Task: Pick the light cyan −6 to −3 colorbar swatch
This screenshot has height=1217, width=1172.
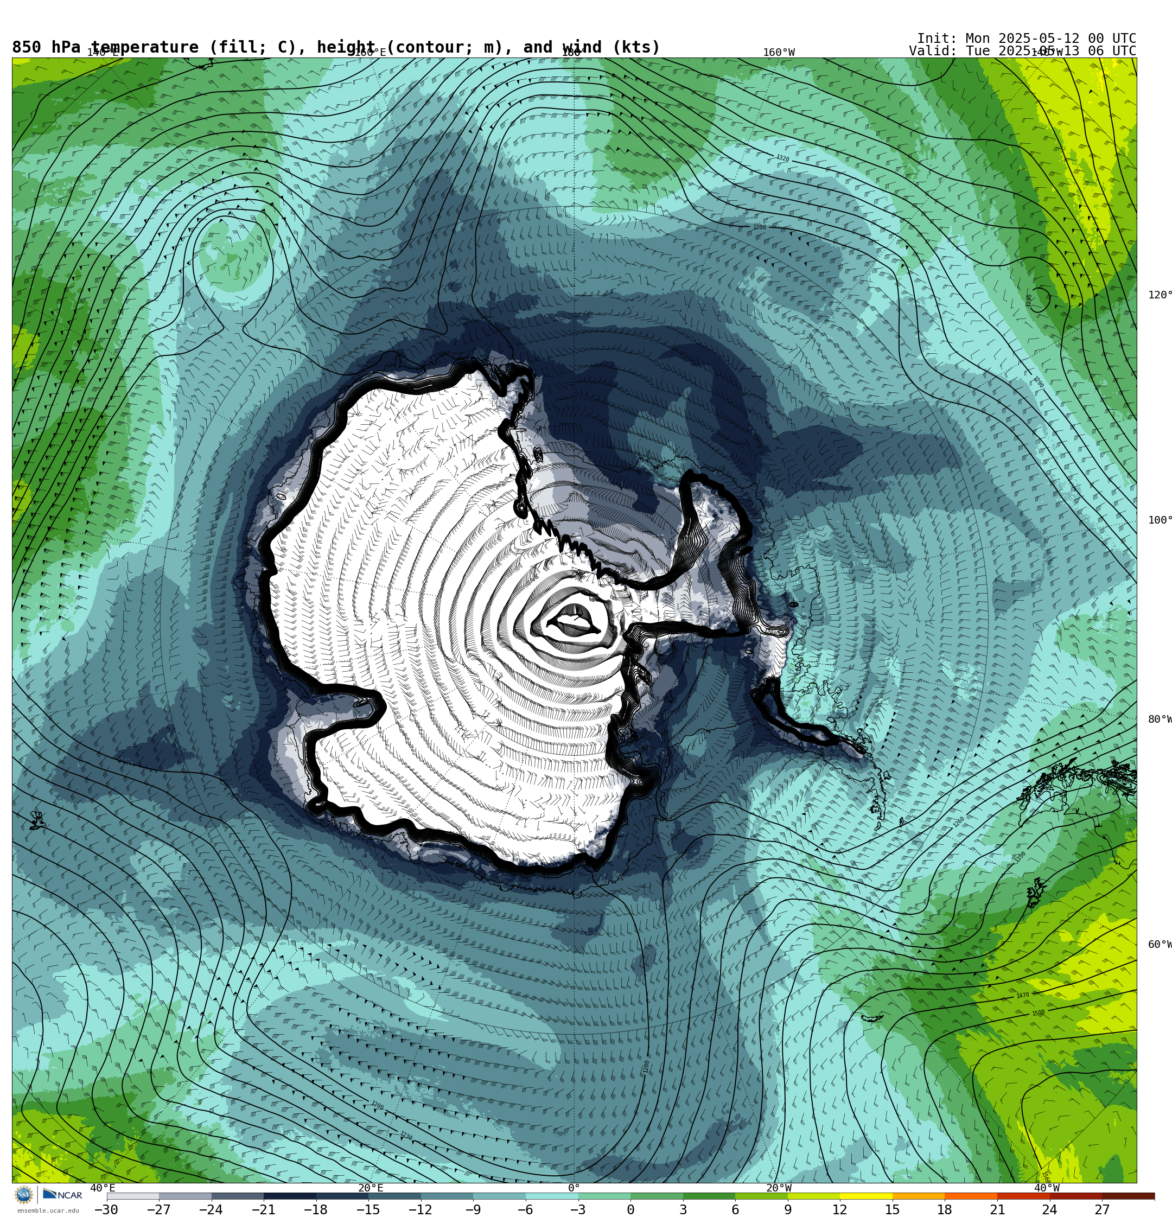Action: point(551,1196)
